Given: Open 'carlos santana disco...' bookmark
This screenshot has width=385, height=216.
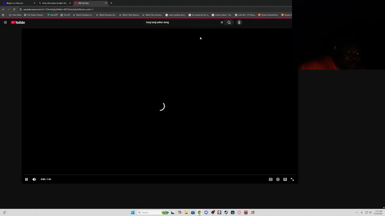Looking at the screenshot, I should point(176,15).
